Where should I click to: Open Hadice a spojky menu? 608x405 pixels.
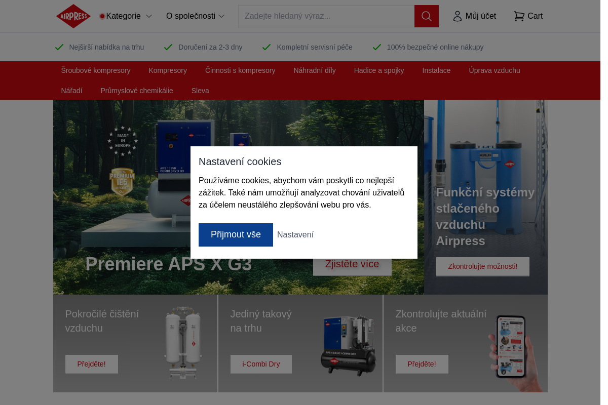tap(379, 70)
